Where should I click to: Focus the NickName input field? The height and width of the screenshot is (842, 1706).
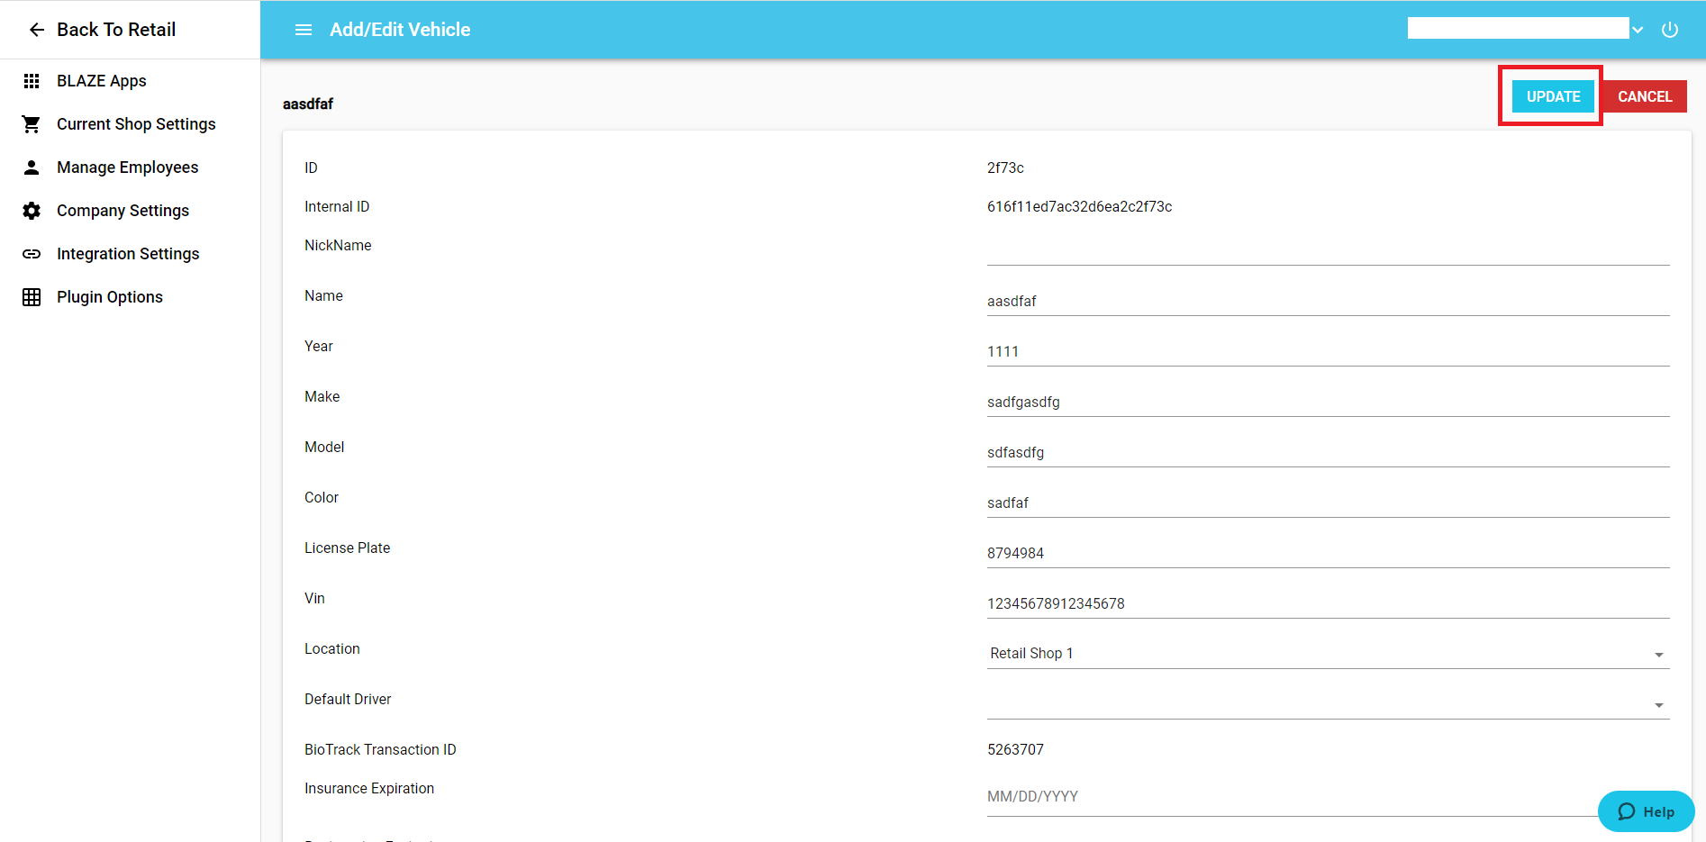click(x=1327, y=251)
